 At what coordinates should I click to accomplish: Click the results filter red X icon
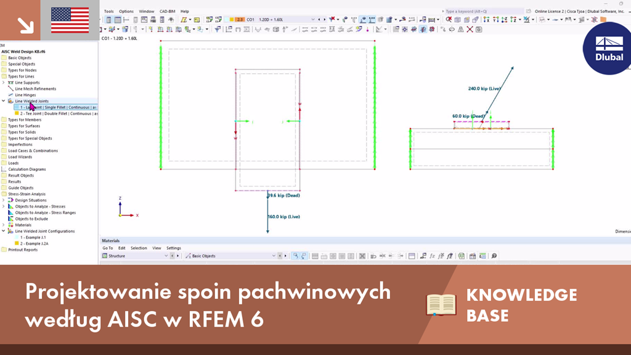332,19
